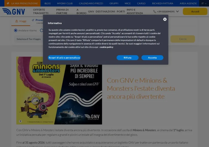The height and width of the screenshot is (147, 209).
Task: Select the Andata e ritorno radio button
Action: pos(16,30)
